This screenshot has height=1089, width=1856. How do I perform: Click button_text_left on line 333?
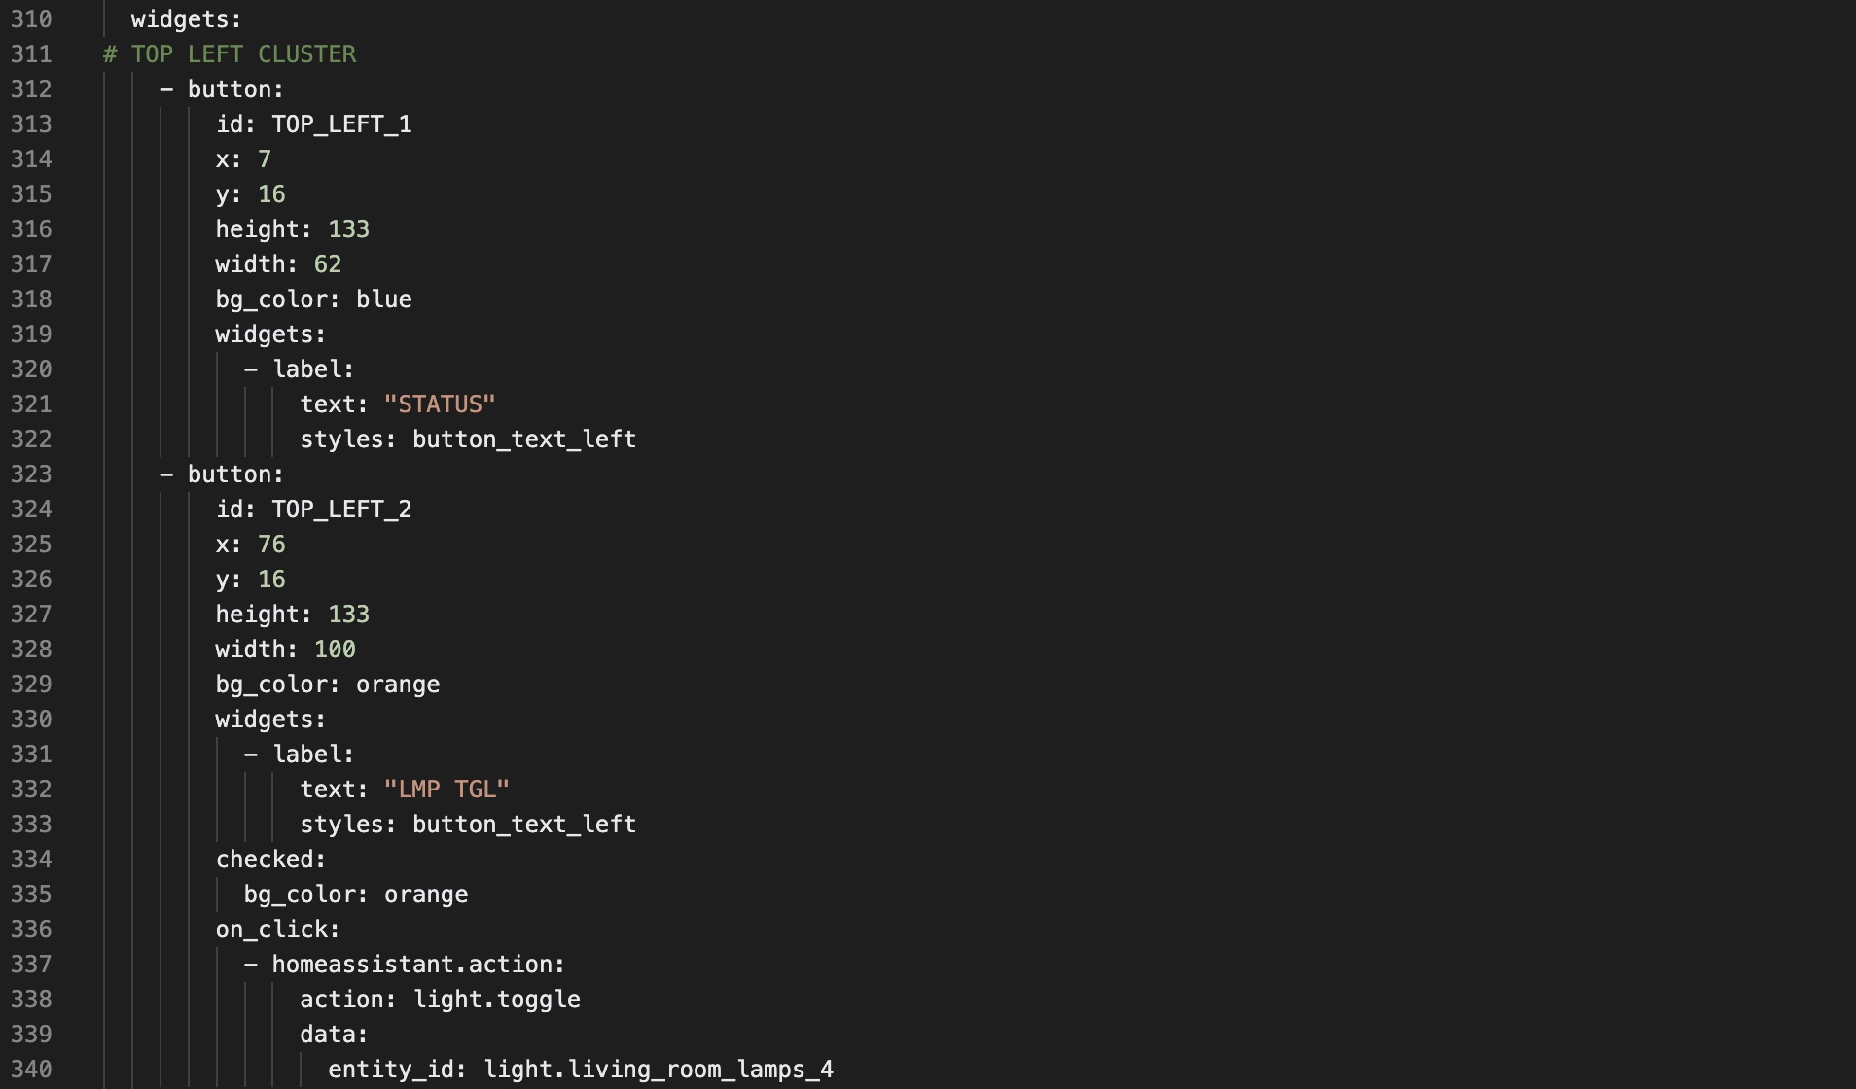point(524,825)
